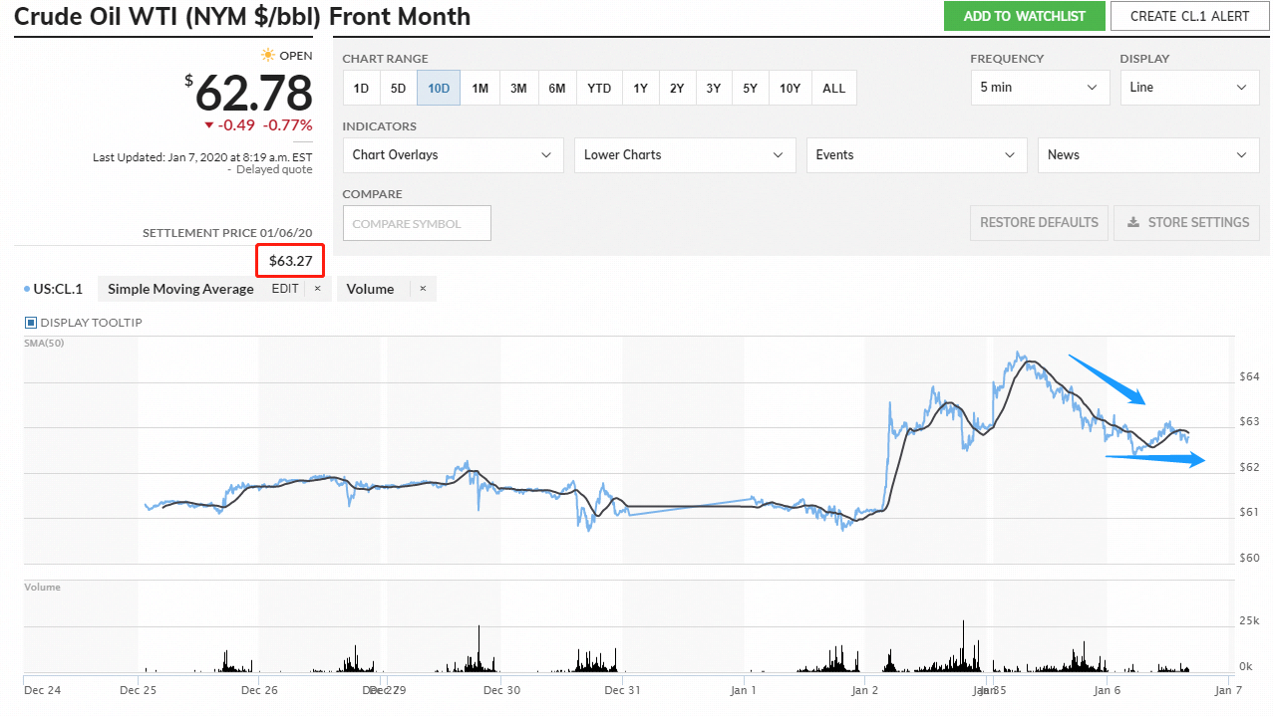Click the sun icon beside Open status
The height and width of the screenshot is (717, 1274).
point(267,56)
